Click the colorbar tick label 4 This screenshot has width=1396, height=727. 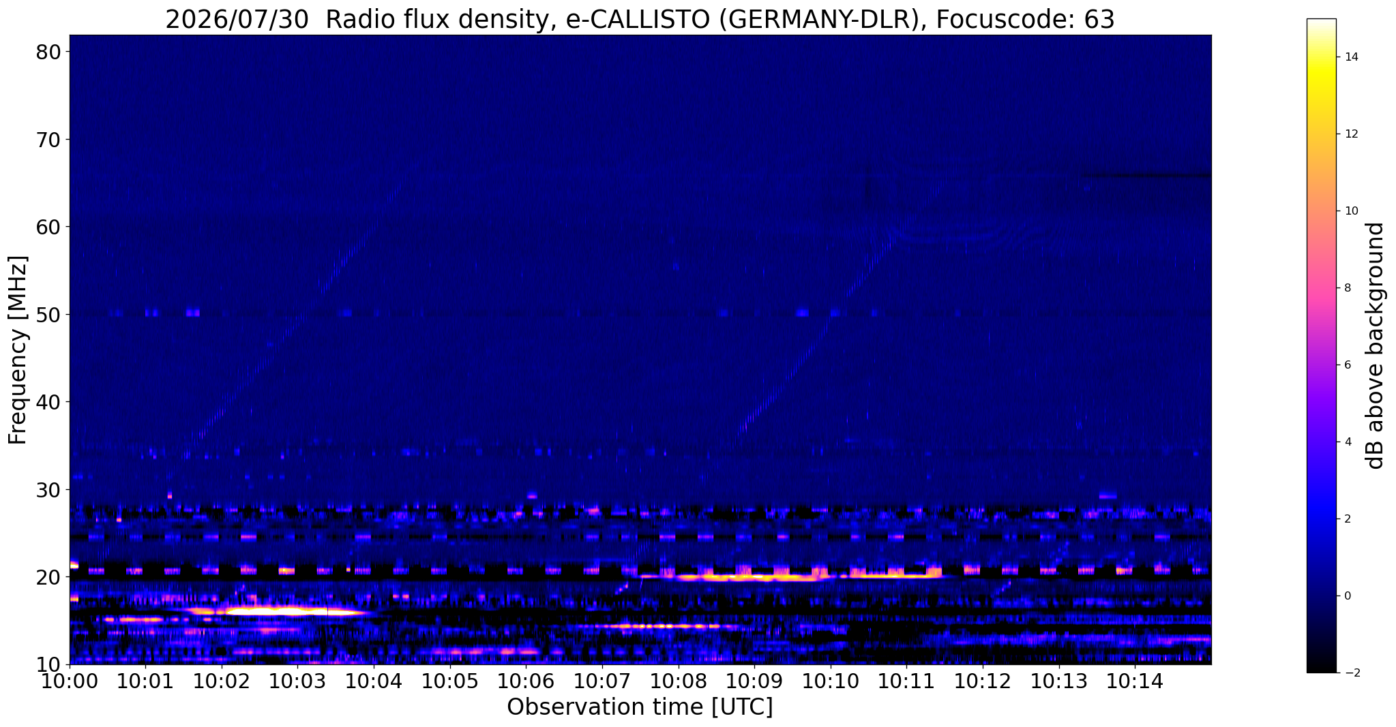(1348, 442)
